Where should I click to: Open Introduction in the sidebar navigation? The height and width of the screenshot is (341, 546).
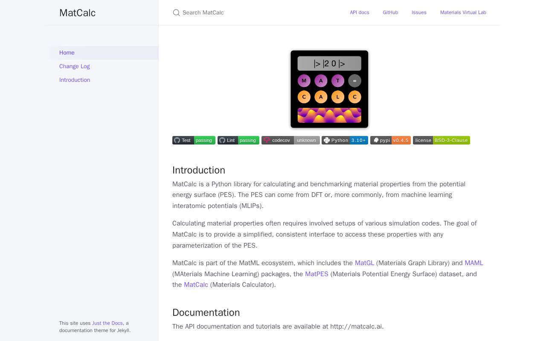click(x=102, y=80)
